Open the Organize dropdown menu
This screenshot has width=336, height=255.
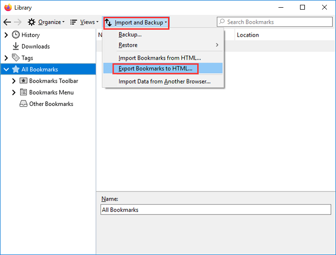[x=46, y=22]
